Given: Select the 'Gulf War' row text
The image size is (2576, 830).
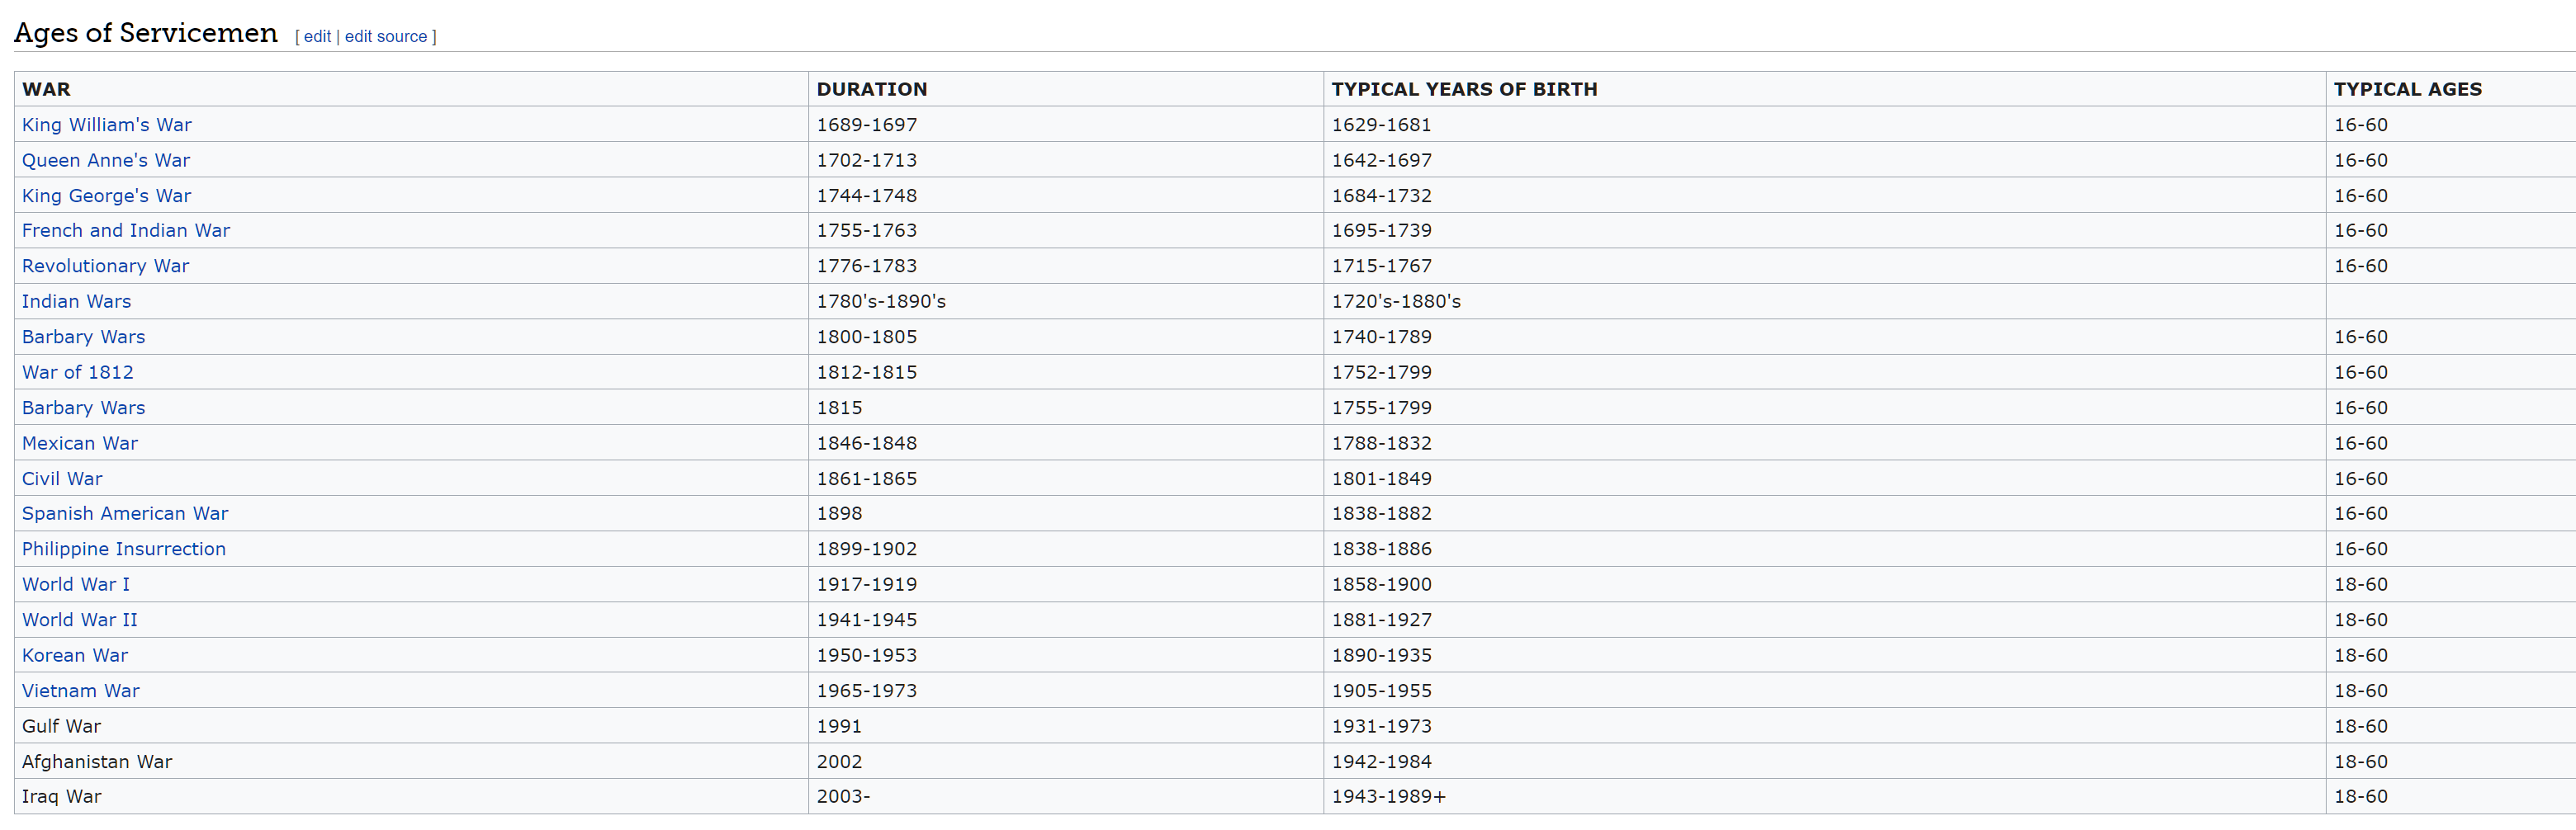Looking at the screenshot, I should (x=61, y=726).
